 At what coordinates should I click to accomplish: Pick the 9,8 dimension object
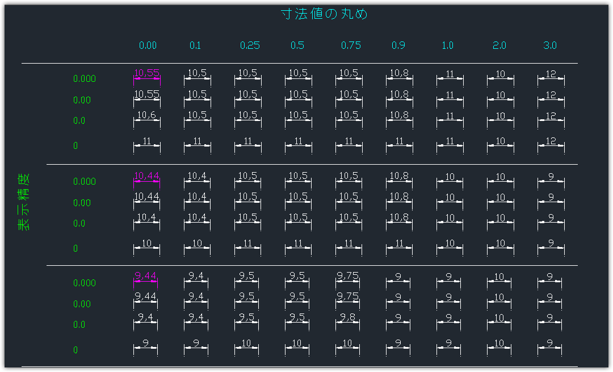[348, 318]
